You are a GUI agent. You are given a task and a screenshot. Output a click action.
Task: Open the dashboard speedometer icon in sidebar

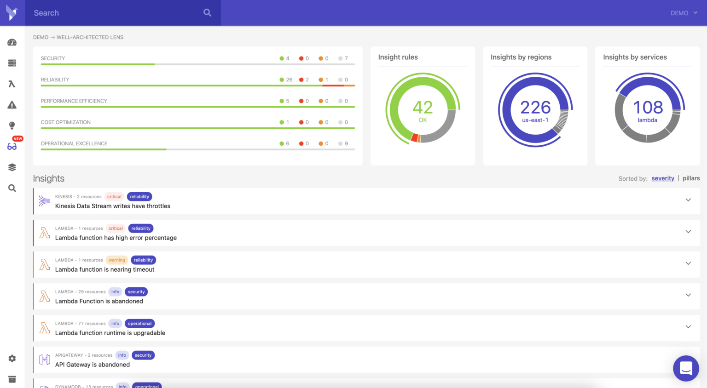(12, 42)
